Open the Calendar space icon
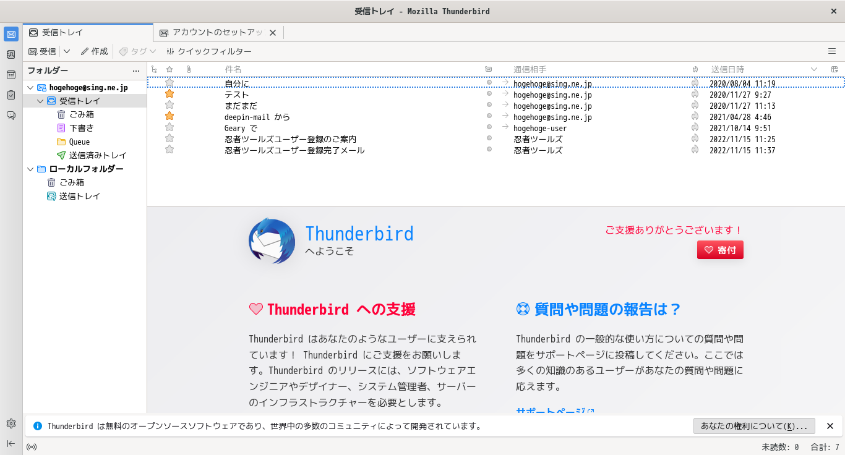Viewport: 845px width, 455px height. click(11, 75)
